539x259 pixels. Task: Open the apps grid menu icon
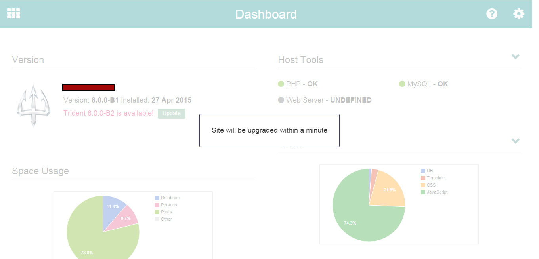pyautogui.click(x=13, y=13)
